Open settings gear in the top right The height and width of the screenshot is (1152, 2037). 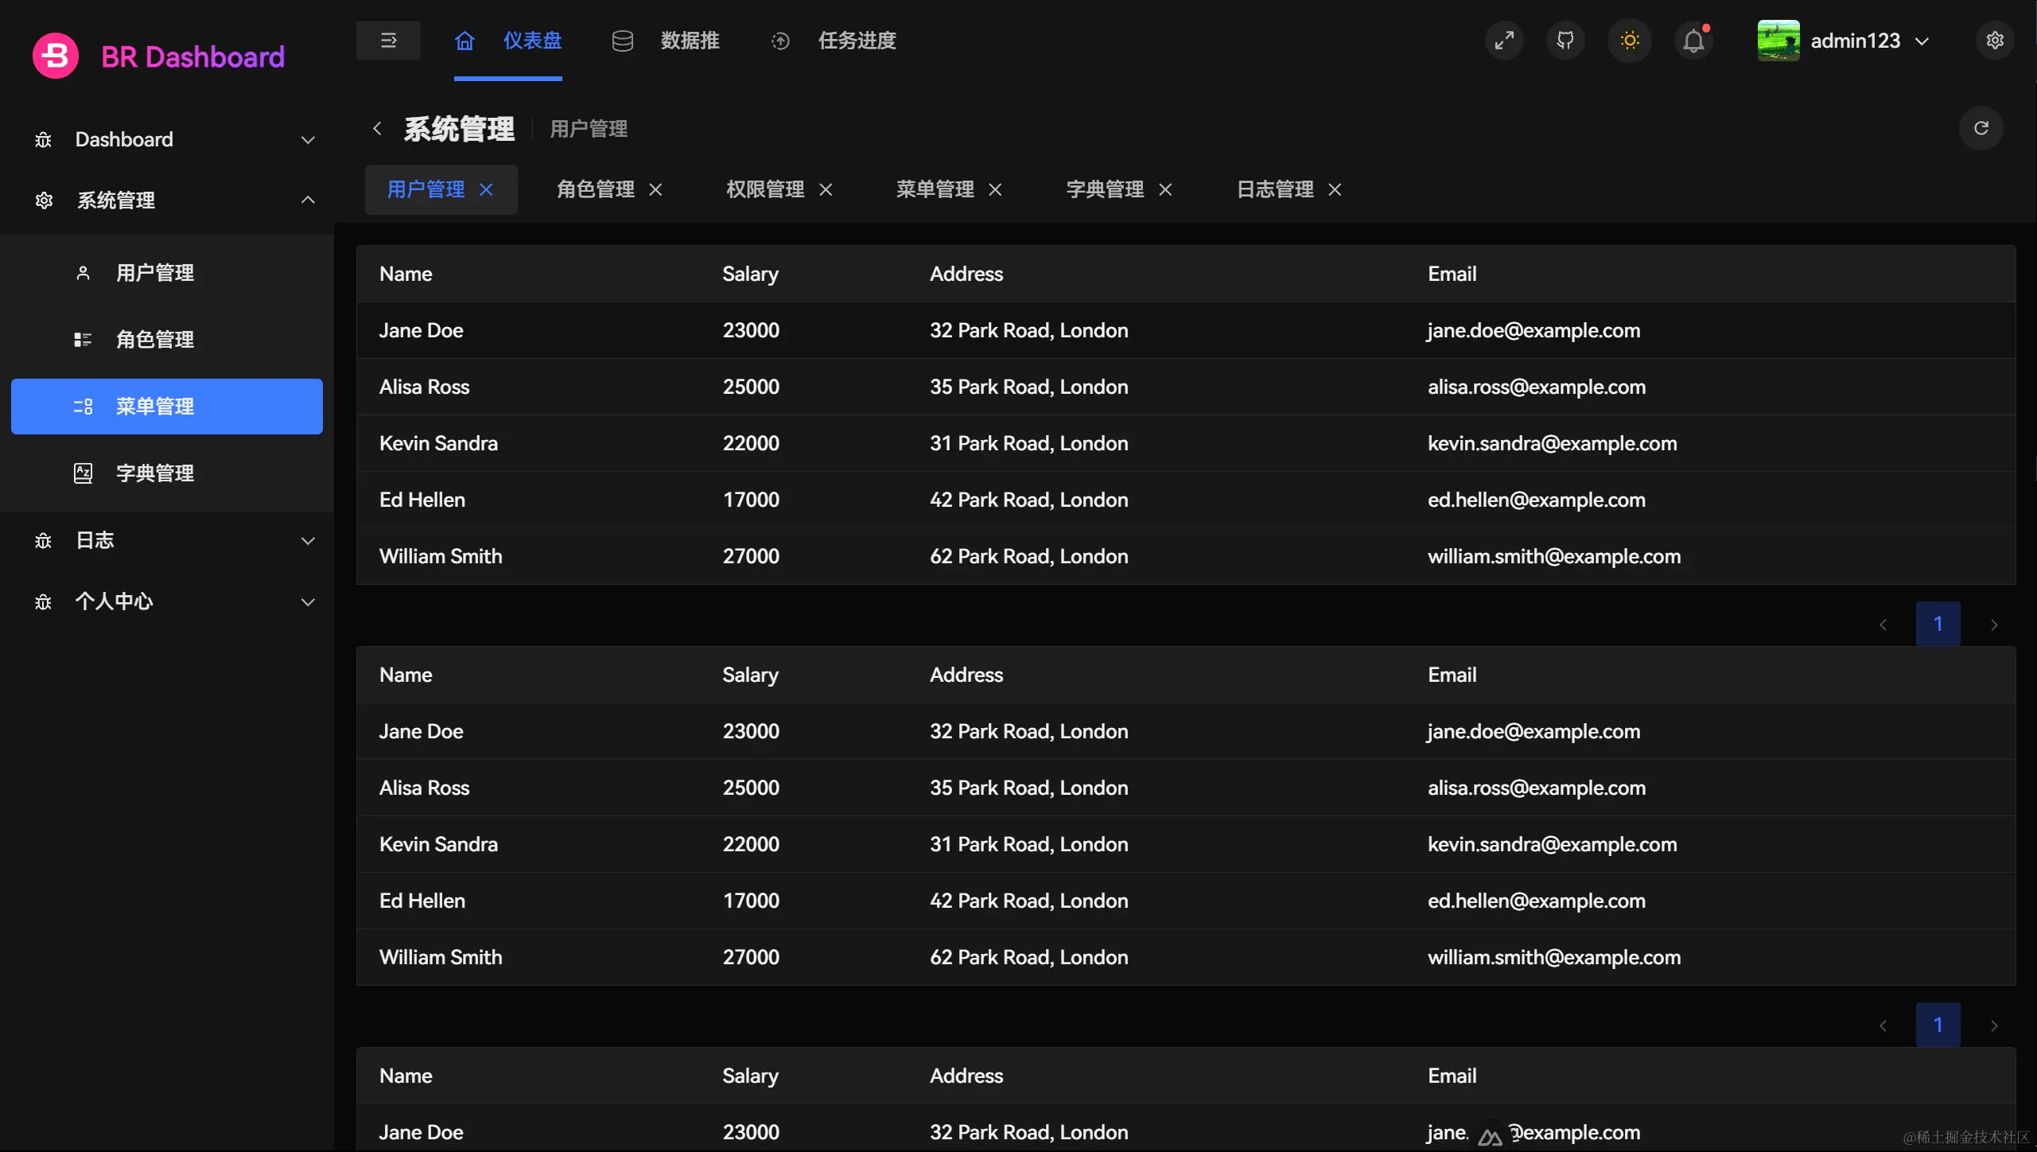click(1995, 40)
